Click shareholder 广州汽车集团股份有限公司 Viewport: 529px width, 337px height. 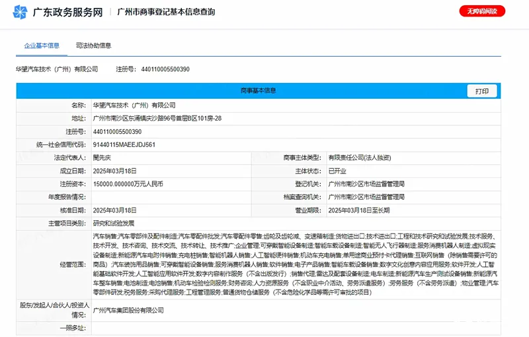(x=128, y=310)
